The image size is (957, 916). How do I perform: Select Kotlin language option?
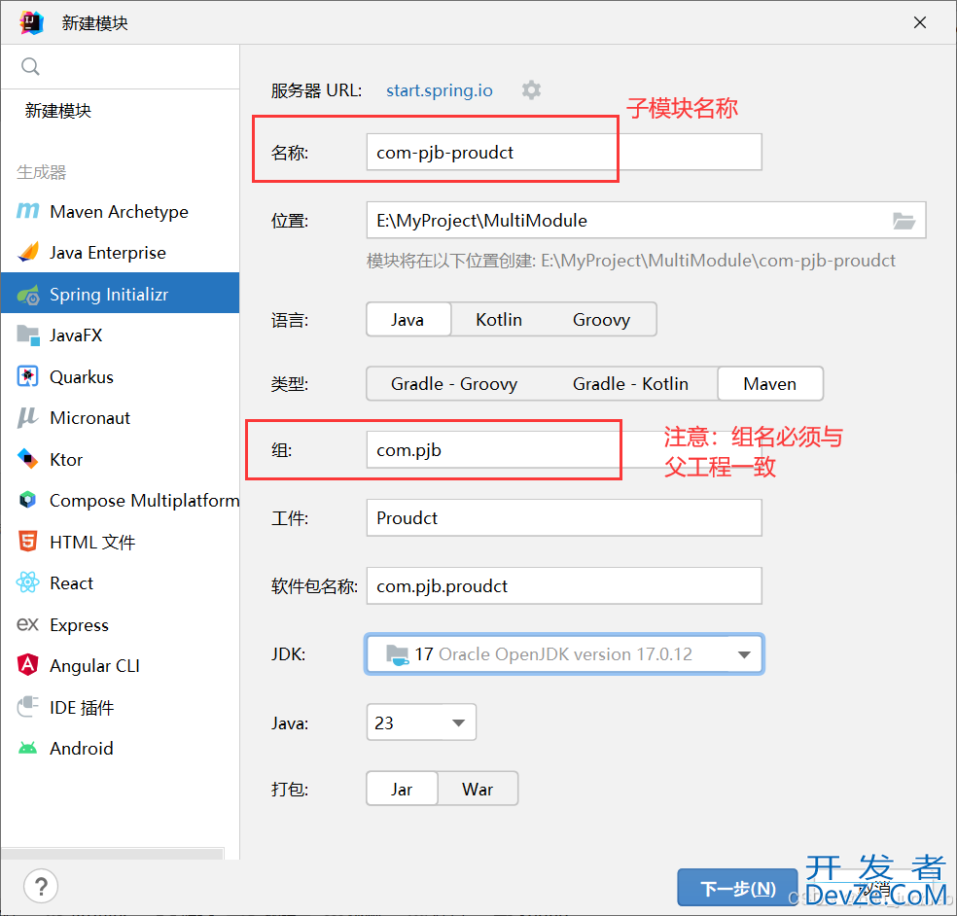click(x=499, y=319)
